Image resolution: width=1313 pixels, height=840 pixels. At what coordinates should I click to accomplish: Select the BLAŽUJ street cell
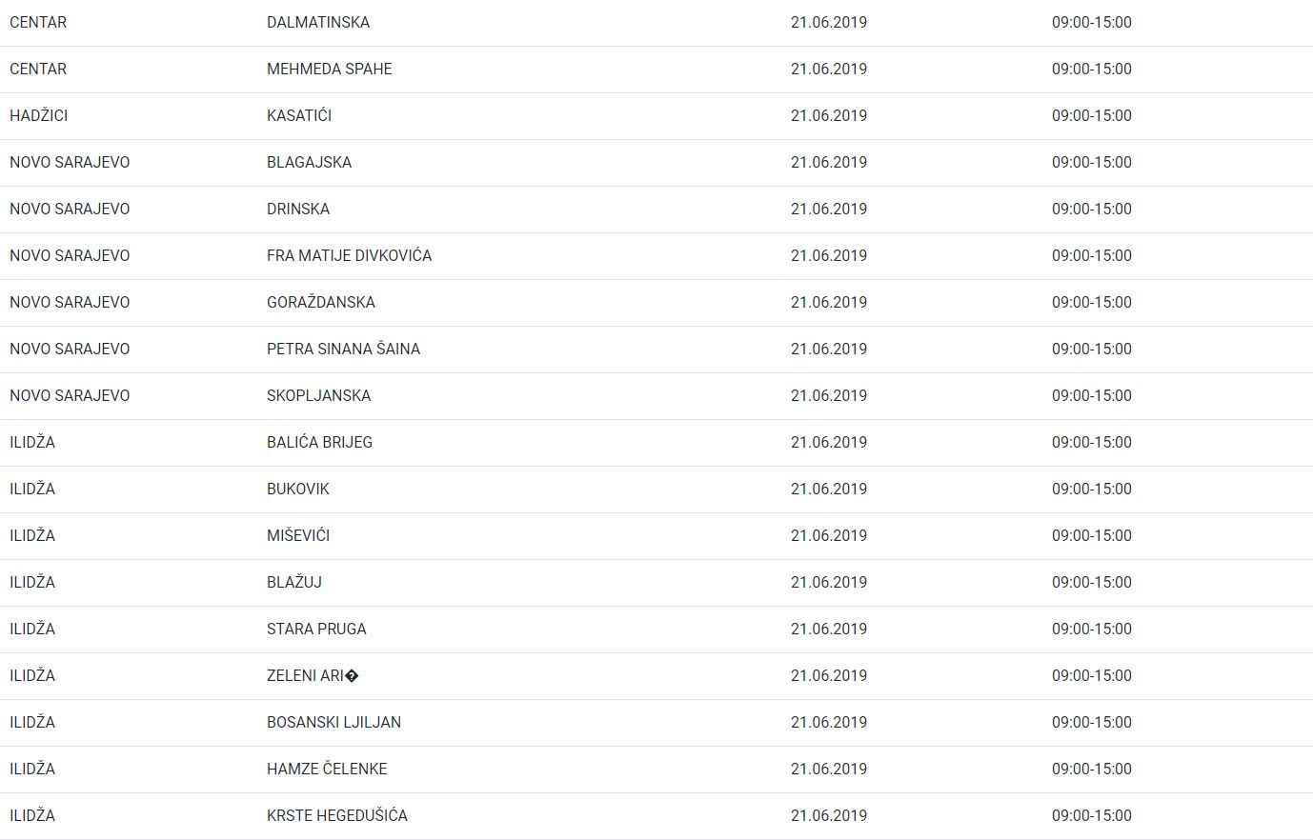coord(294,582)
